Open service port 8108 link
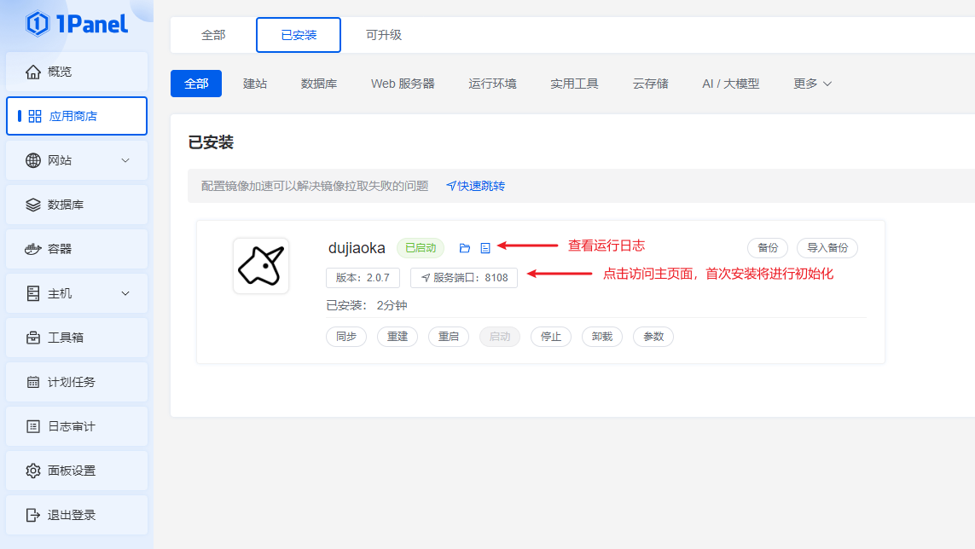The height and width of the screenshot is (549, 975). click(464, 278)
